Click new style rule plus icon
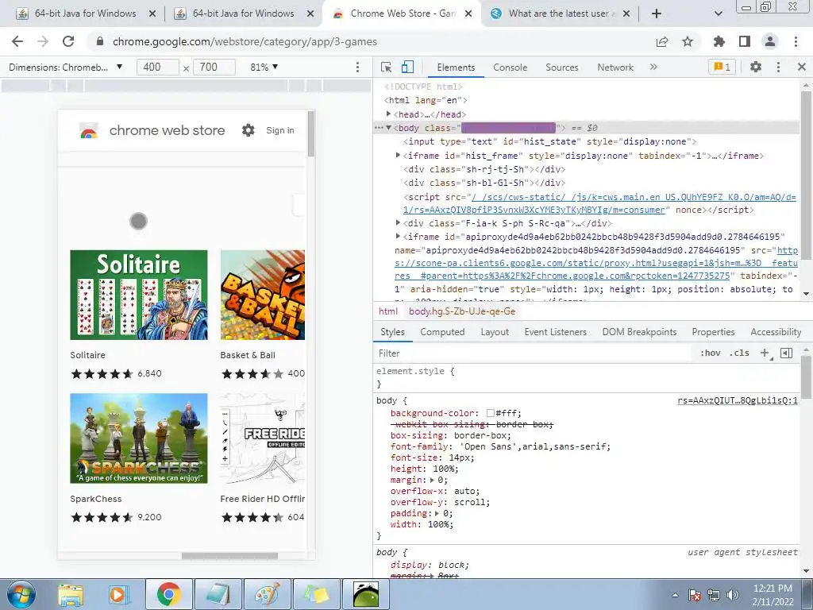The height and width of the screenshot is (610, 813). point(765,353)
